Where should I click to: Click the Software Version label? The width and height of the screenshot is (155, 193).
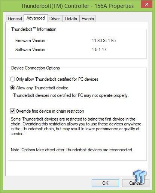click(31, 50)
